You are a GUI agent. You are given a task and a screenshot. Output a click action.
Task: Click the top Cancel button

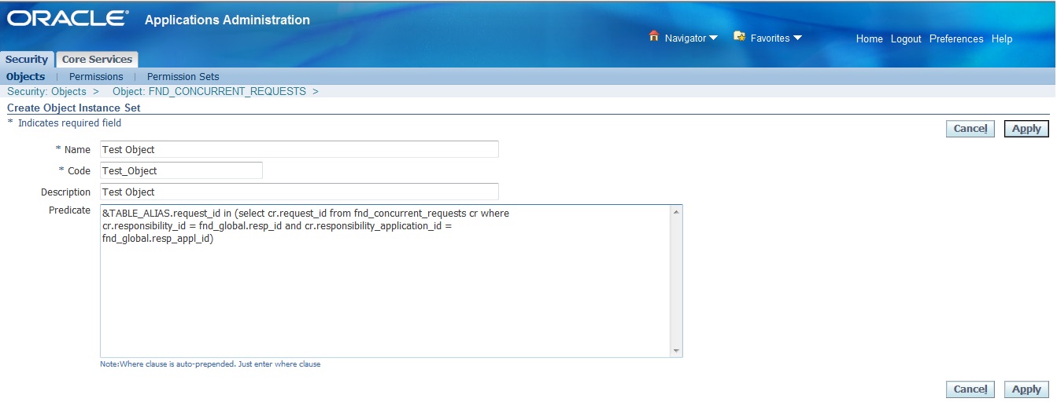click(970, 129)
